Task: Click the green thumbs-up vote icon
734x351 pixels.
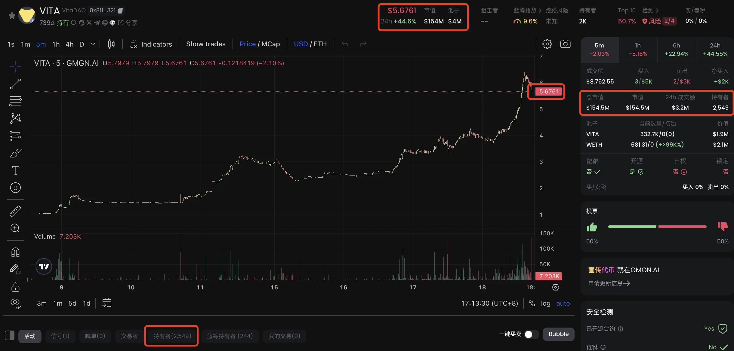Action: tap(592, 227)
